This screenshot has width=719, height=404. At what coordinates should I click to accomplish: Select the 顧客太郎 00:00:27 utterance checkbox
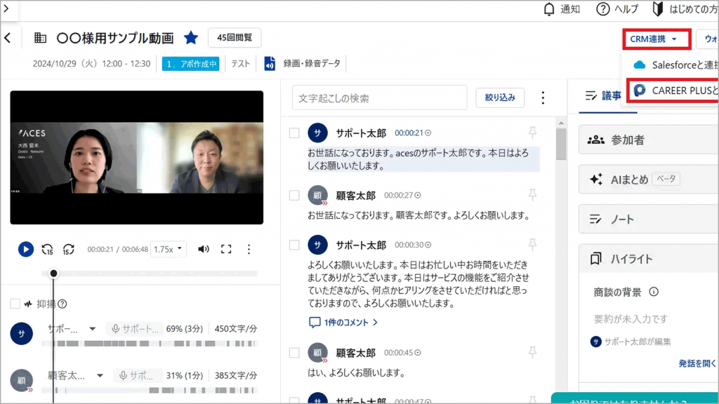click(295, 195)
